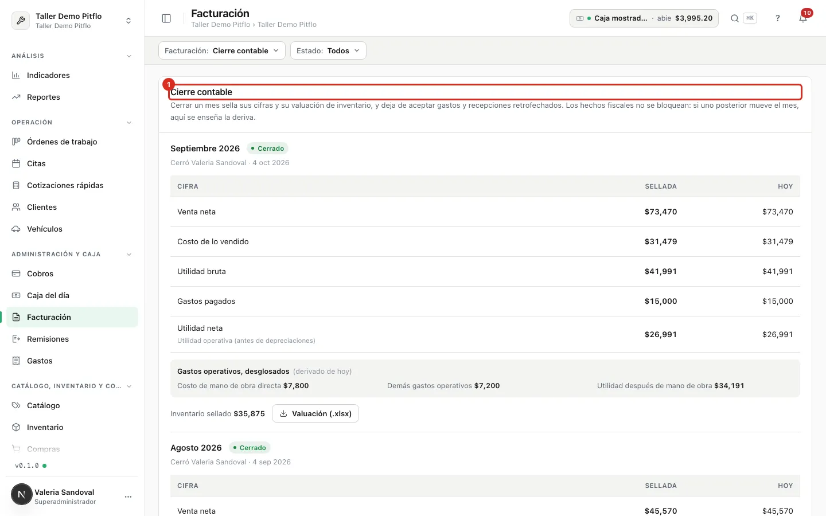The image size is (826, 516).
Task: Click the Valeria Sandoval profile avatar
Action: click(x=22, y=494)
